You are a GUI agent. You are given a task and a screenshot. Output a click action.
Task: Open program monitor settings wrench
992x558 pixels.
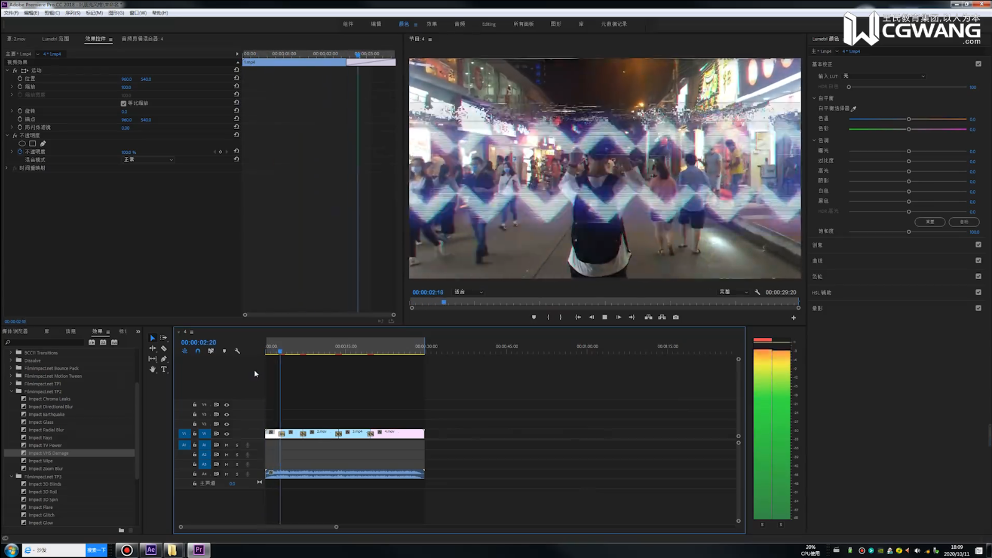tap(757, 292)
